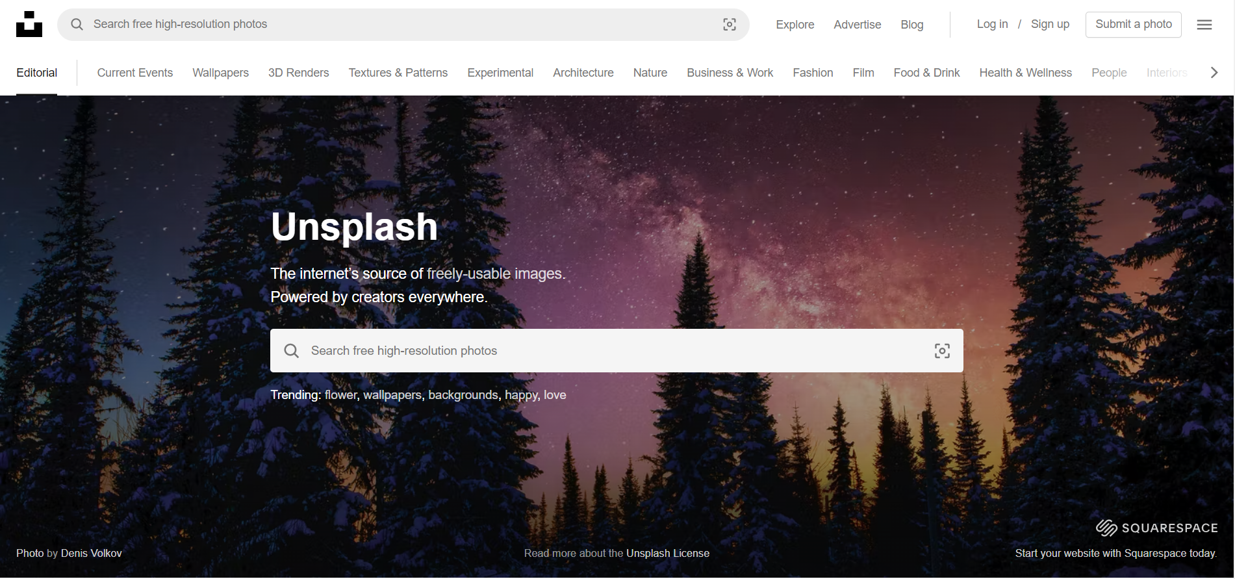
Task: Open the hamburger menu icon
Action: pos(1204,25)
